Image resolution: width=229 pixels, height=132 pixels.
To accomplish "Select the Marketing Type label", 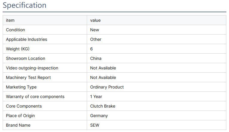I will 21,87.
